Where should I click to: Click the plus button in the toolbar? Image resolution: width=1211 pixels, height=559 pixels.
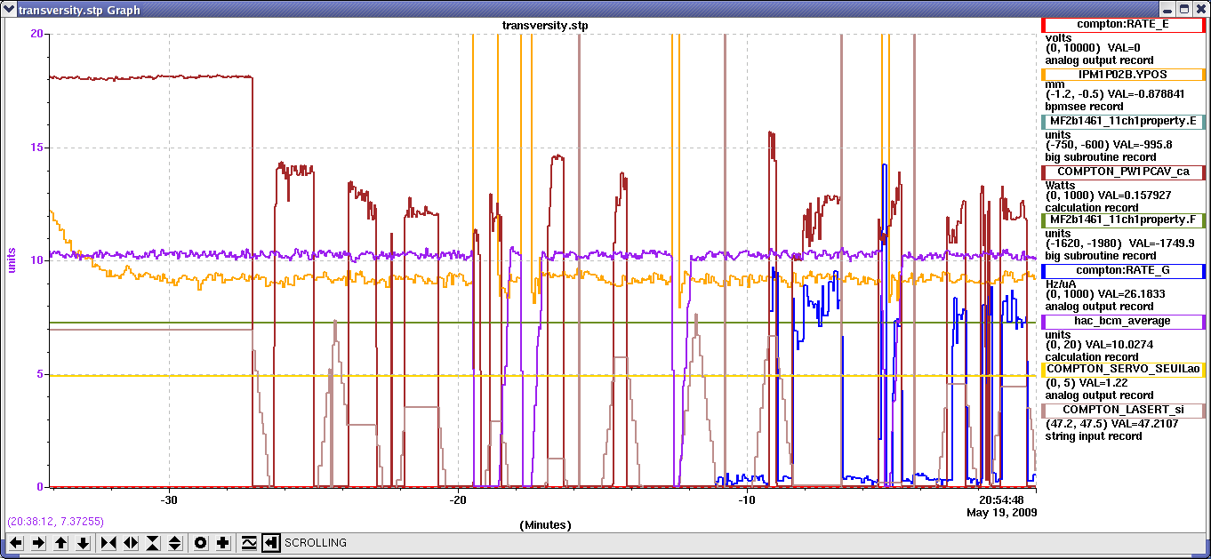coord(223,543)
